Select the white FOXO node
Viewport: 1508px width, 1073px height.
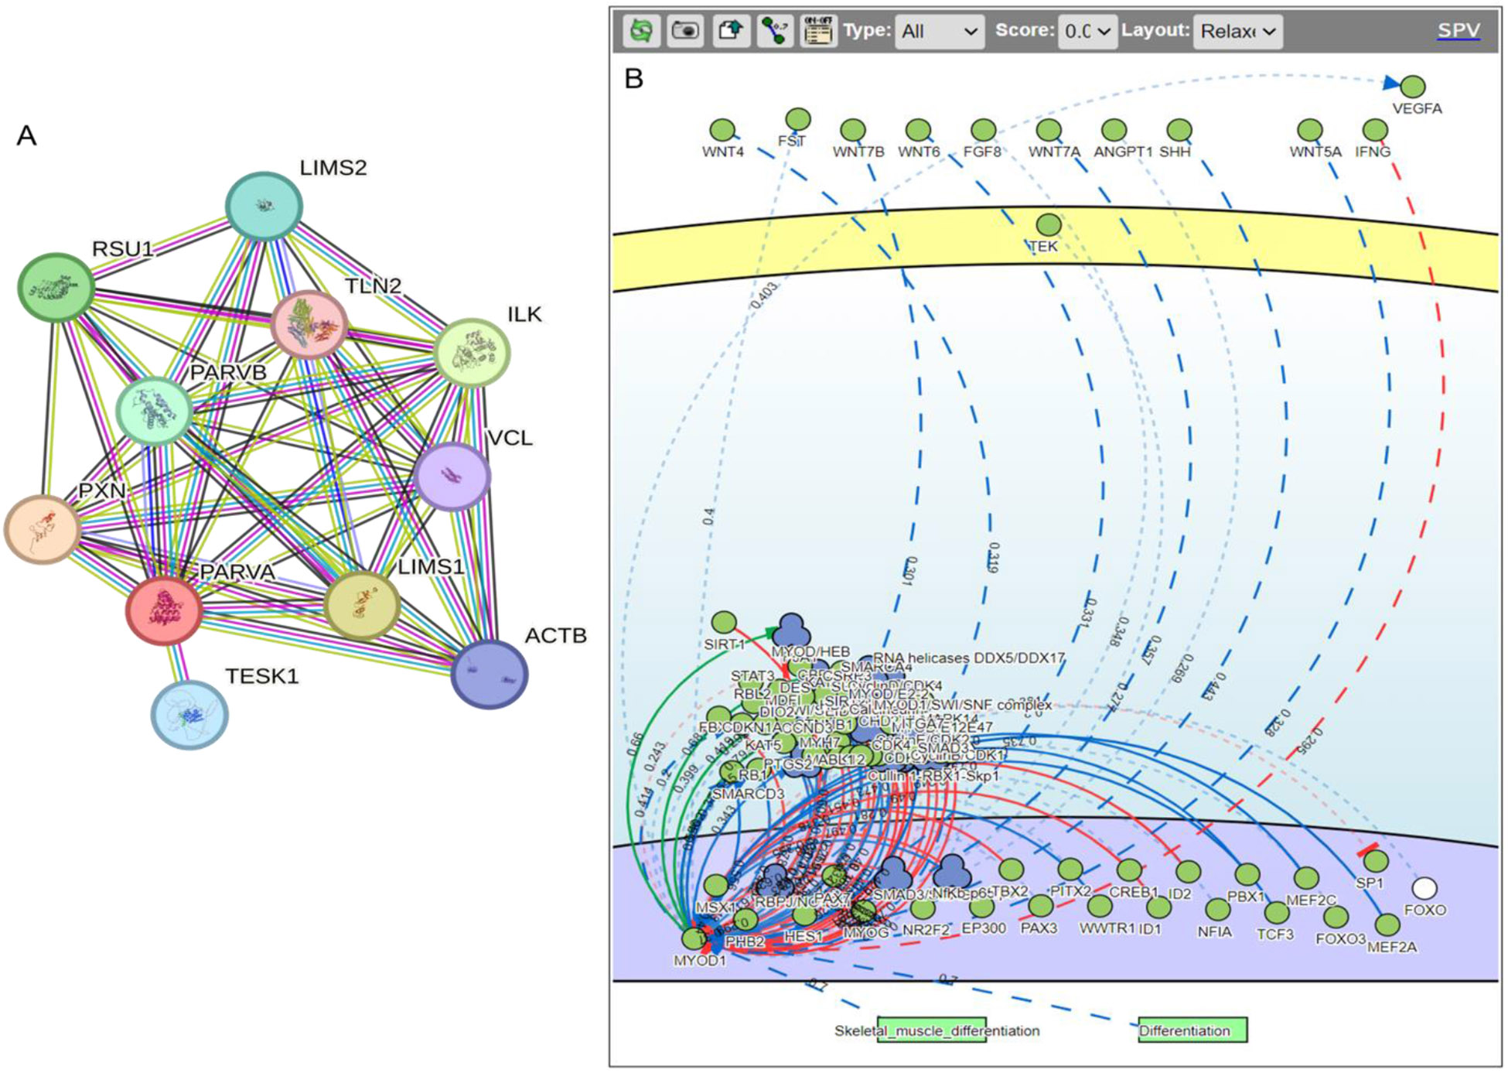(x=1424, y=888)
